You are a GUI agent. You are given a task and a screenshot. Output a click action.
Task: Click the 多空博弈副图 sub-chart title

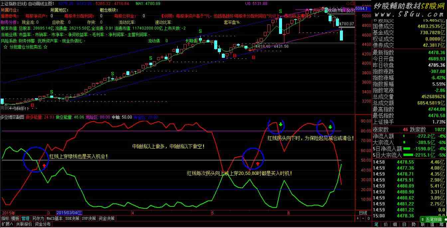tap(12, 117)
